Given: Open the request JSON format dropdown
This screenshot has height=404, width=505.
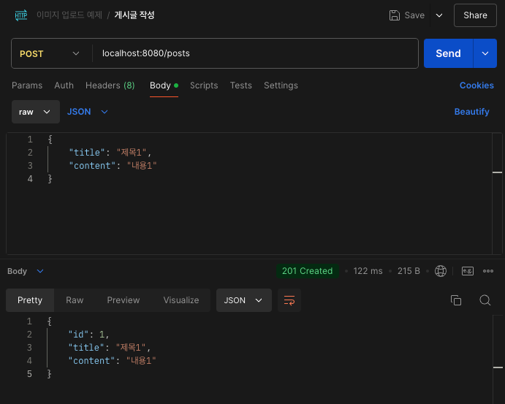Looking at the screenshot, I should tap(87, 112).
